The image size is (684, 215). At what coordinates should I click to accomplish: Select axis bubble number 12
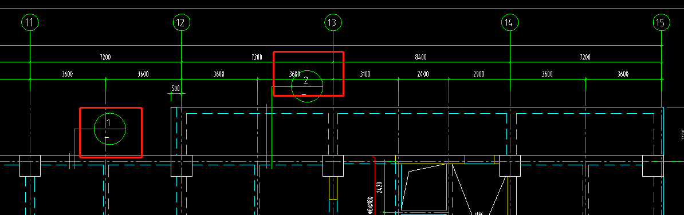[182, 22]
